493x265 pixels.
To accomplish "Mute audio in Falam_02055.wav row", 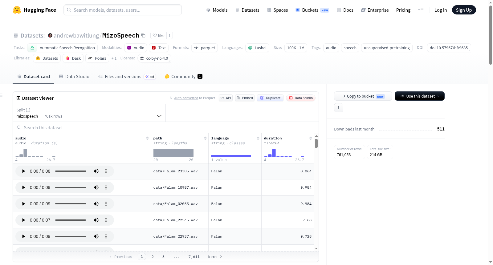I will click(96, 204).
